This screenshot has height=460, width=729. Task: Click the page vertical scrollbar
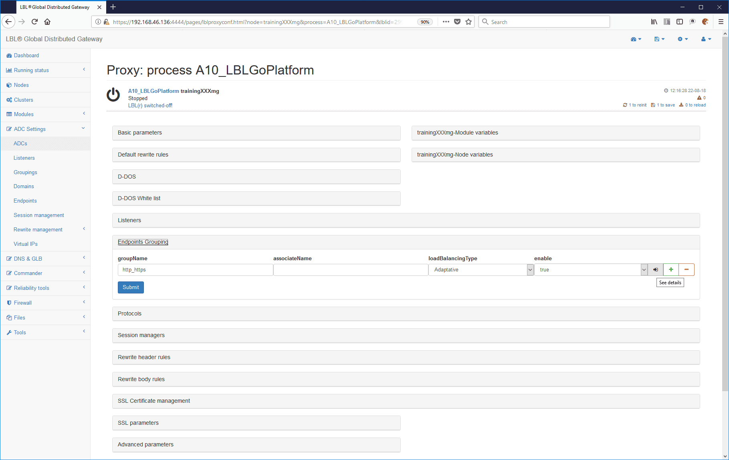tap(725, 214)
